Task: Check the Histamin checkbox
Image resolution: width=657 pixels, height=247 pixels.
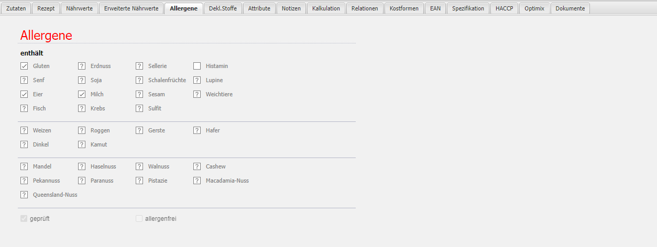Action: click(197, 66)
